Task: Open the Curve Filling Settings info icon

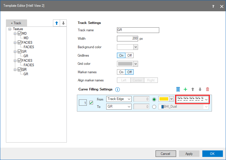Action: tap(118, 90)
